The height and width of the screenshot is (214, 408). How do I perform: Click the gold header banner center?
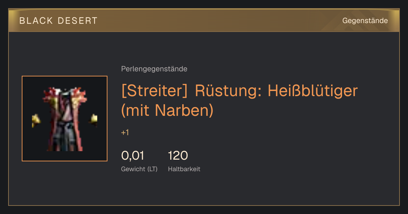click(204, 20)
